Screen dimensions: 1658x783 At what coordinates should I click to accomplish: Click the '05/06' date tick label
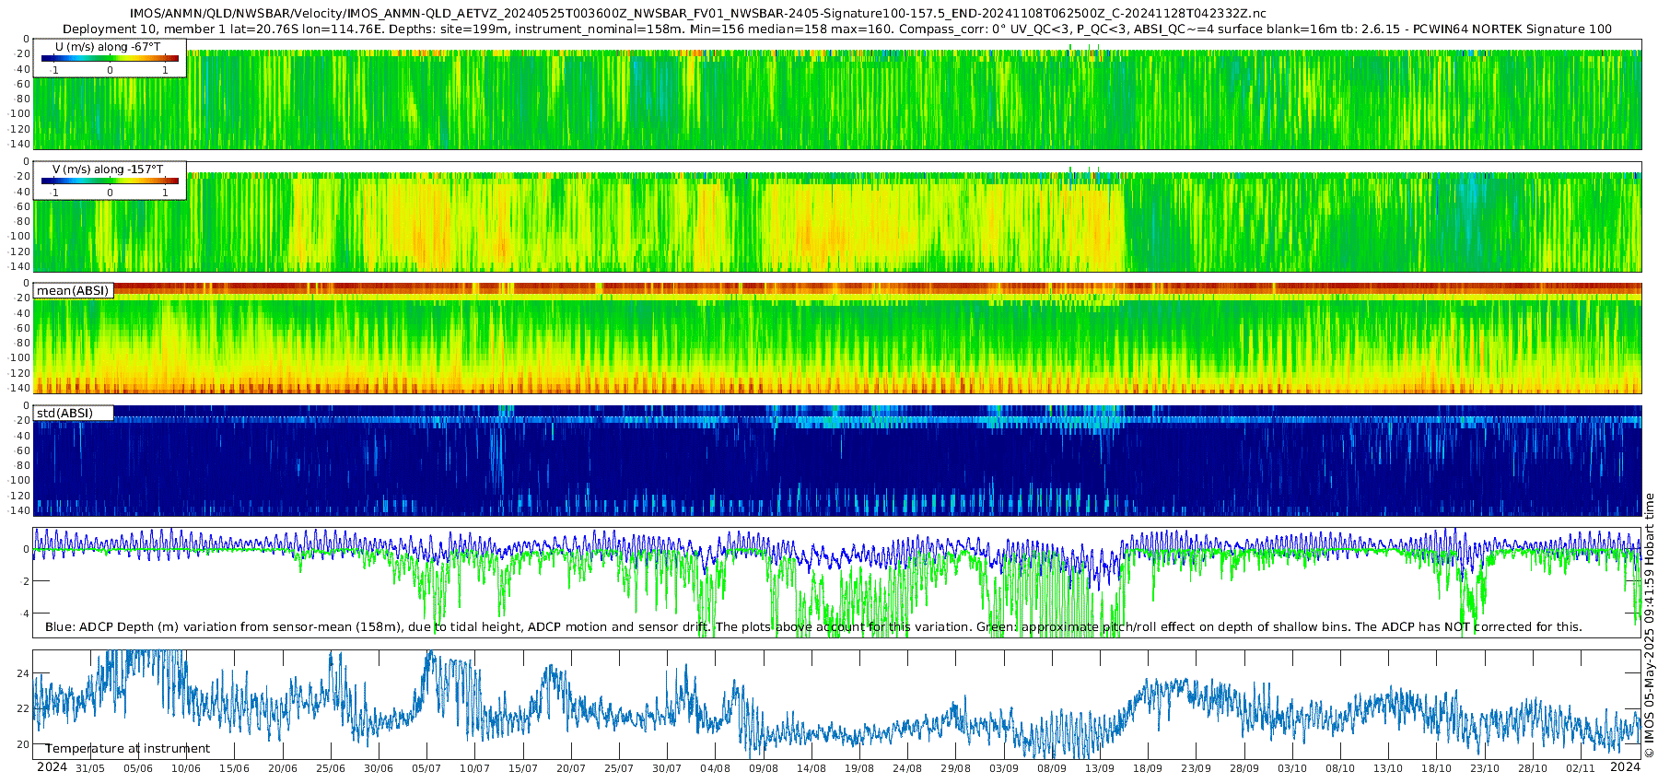pos(138,768)
